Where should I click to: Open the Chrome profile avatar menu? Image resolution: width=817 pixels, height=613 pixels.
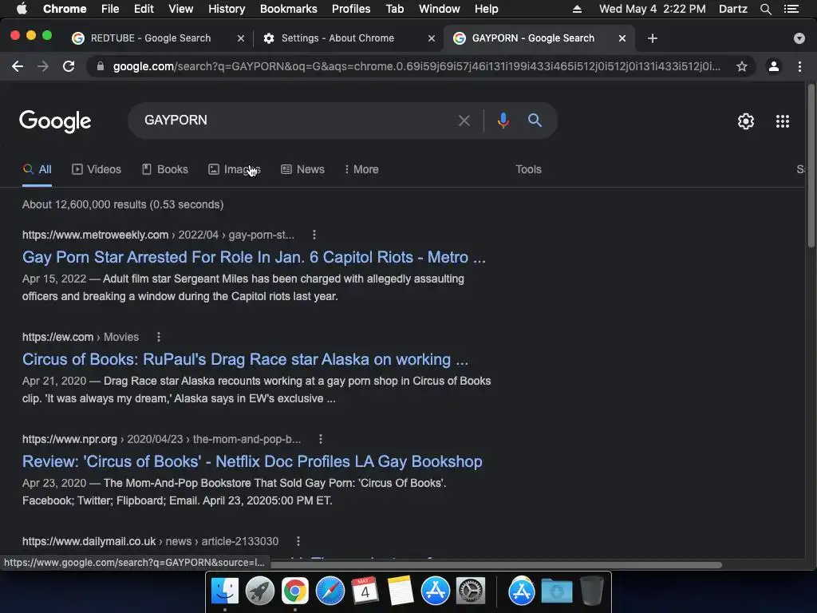pos(774,66)
